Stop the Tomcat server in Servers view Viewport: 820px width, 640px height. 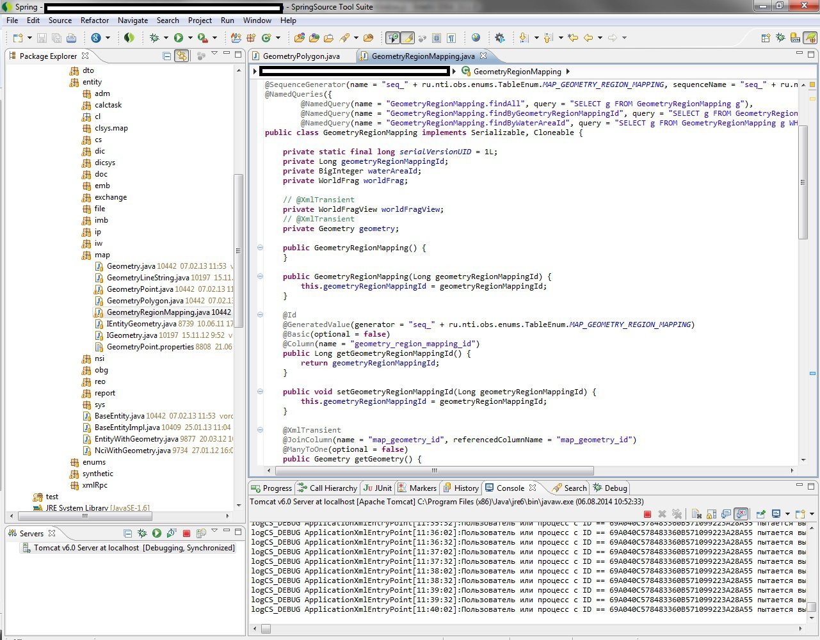click(186, 533)
